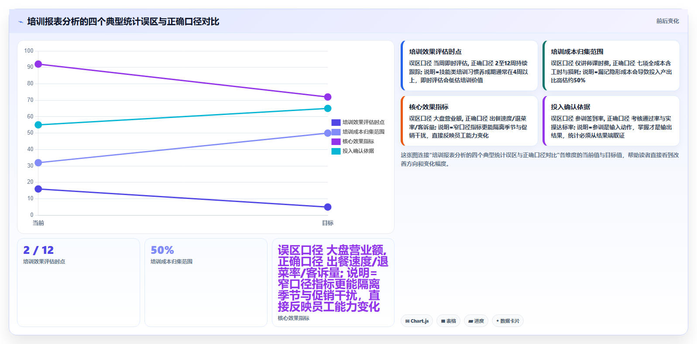The height and width of the screenshot is (344, 697).
Task: Click the light blue data point at 目标 value 50
Action: [328, 133]
